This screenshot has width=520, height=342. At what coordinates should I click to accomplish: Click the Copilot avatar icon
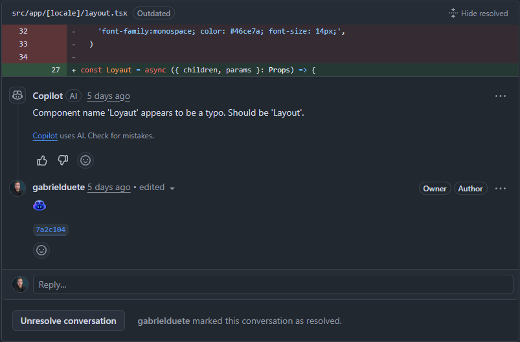(17, 95)
